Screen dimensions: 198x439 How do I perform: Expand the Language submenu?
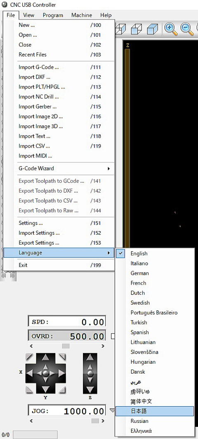pyautogui.click(x=59, y=253)
